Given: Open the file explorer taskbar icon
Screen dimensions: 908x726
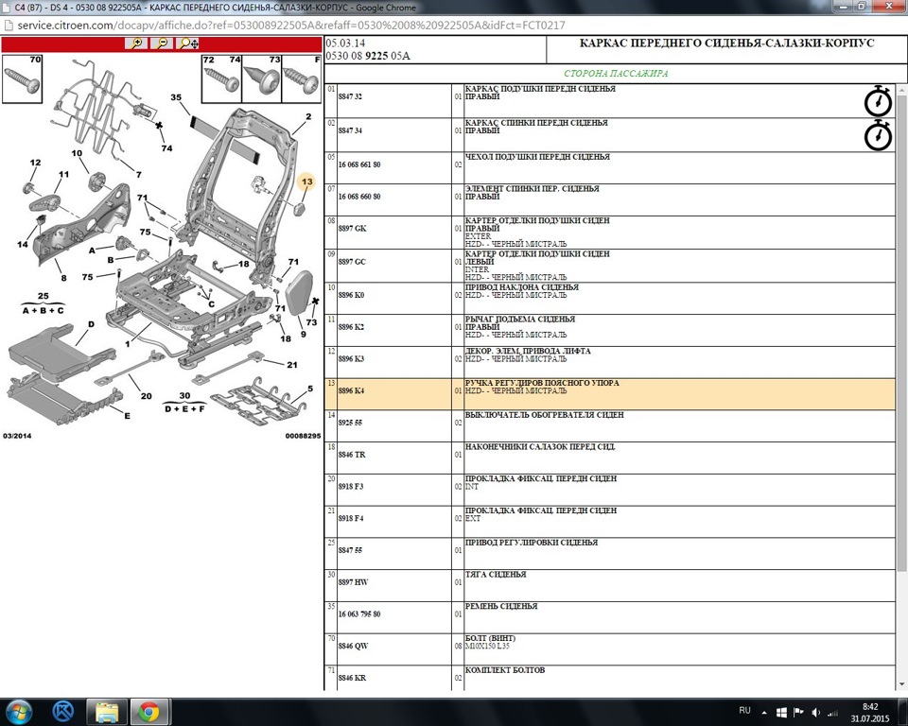Looking at the screenshot, I should [x=107, y=712].
